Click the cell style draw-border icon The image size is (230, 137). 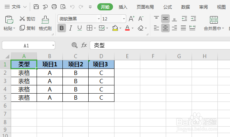coord(102,28)
